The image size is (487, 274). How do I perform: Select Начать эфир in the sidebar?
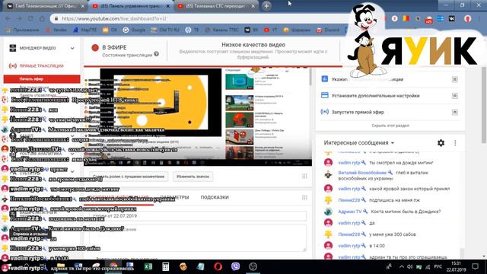[x=42, y=79]
